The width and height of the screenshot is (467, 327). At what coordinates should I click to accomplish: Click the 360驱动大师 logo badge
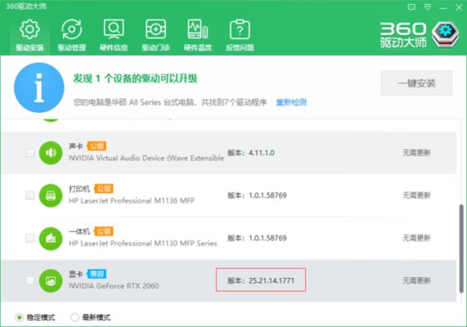pos(446,35)
